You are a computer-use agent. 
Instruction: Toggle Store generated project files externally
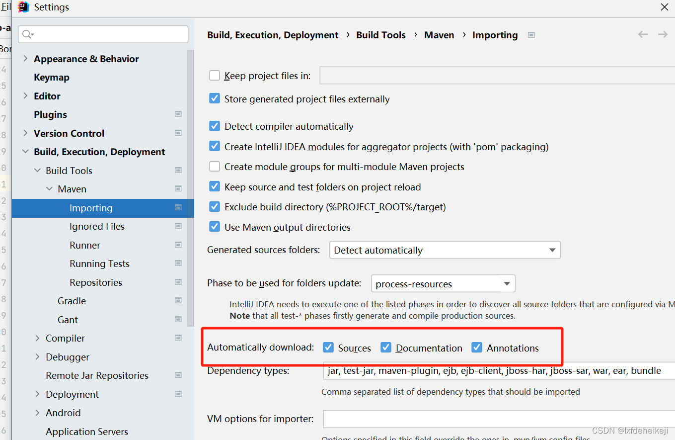(215, 98)
